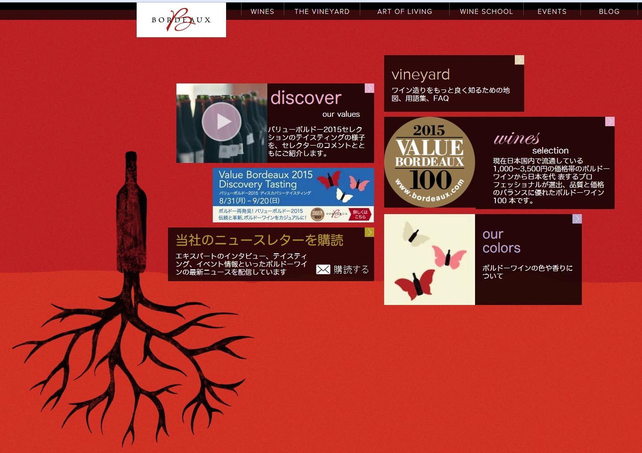Click the small Value Bordeaux medal on the banner
Image resolution: width=642 pixels, height=453 pixels.
317,214
